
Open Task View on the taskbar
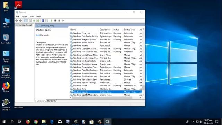(20, 122)
